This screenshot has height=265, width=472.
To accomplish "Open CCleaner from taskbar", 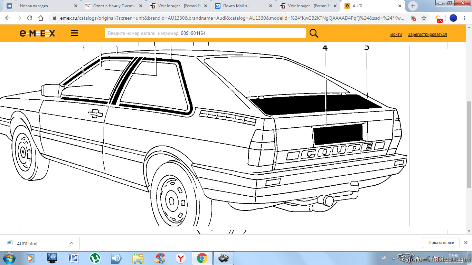I will click(x=160, y=258).
